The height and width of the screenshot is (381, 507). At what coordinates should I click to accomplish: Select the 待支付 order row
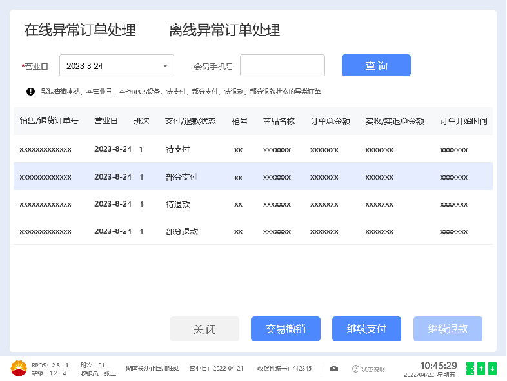point(253,149)
